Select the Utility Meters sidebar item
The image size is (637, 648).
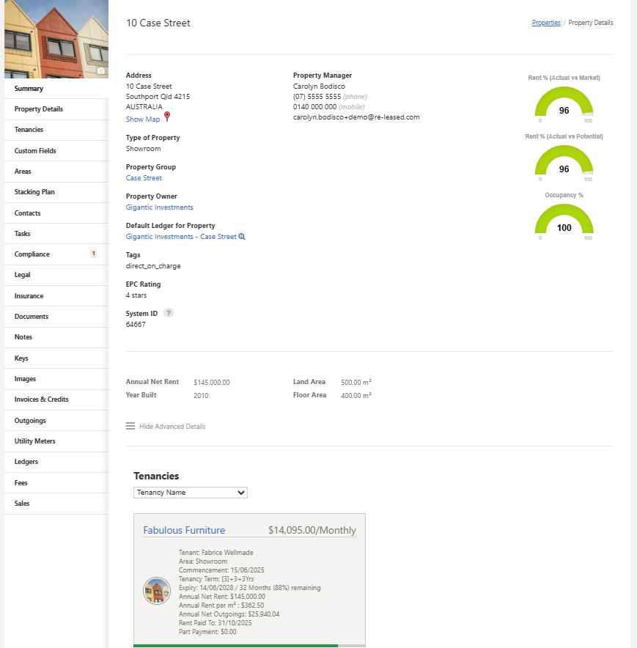34,441
